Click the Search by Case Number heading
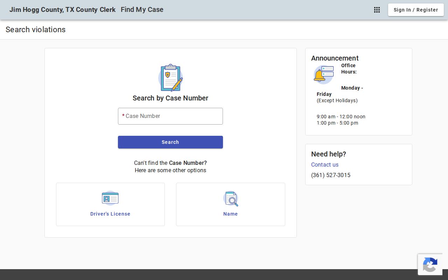The width and height of the screenshot is (448, 280). 170,98
